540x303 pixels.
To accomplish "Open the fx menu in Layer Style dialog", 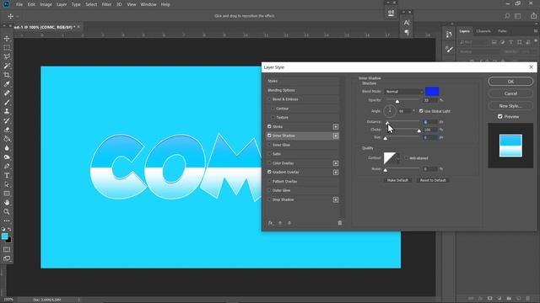I will (x=271, y=223).
